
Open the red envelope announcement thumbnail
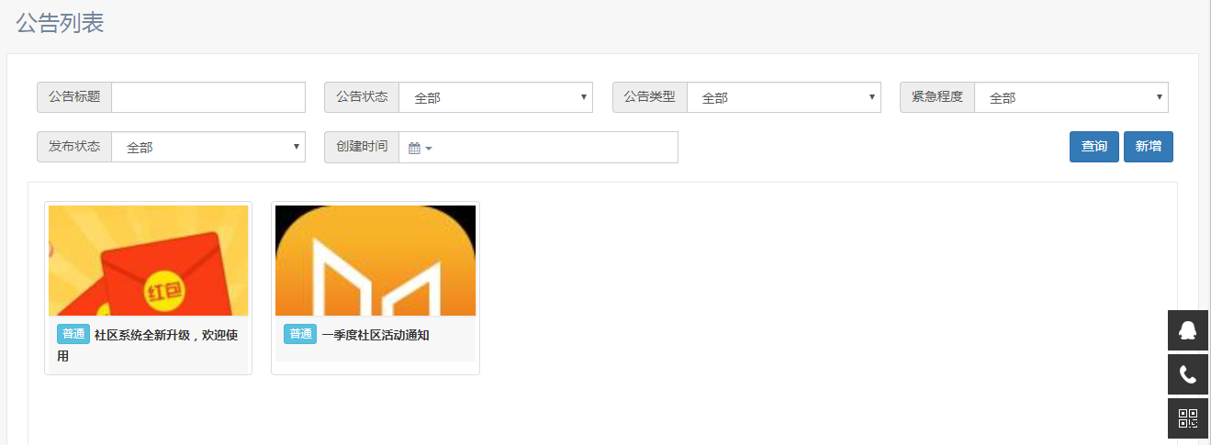(148, 261)
